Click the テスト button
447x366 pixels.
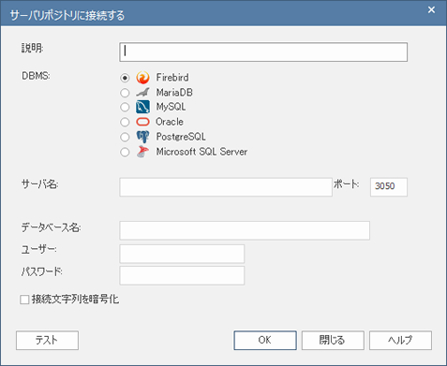point(47,340)
